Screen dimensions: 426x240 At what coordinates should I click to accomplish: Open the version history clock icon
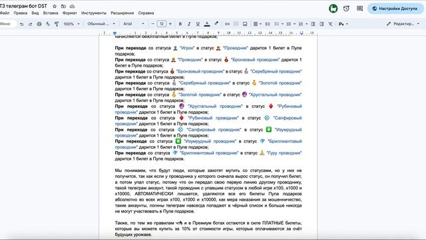click(346, 9)
